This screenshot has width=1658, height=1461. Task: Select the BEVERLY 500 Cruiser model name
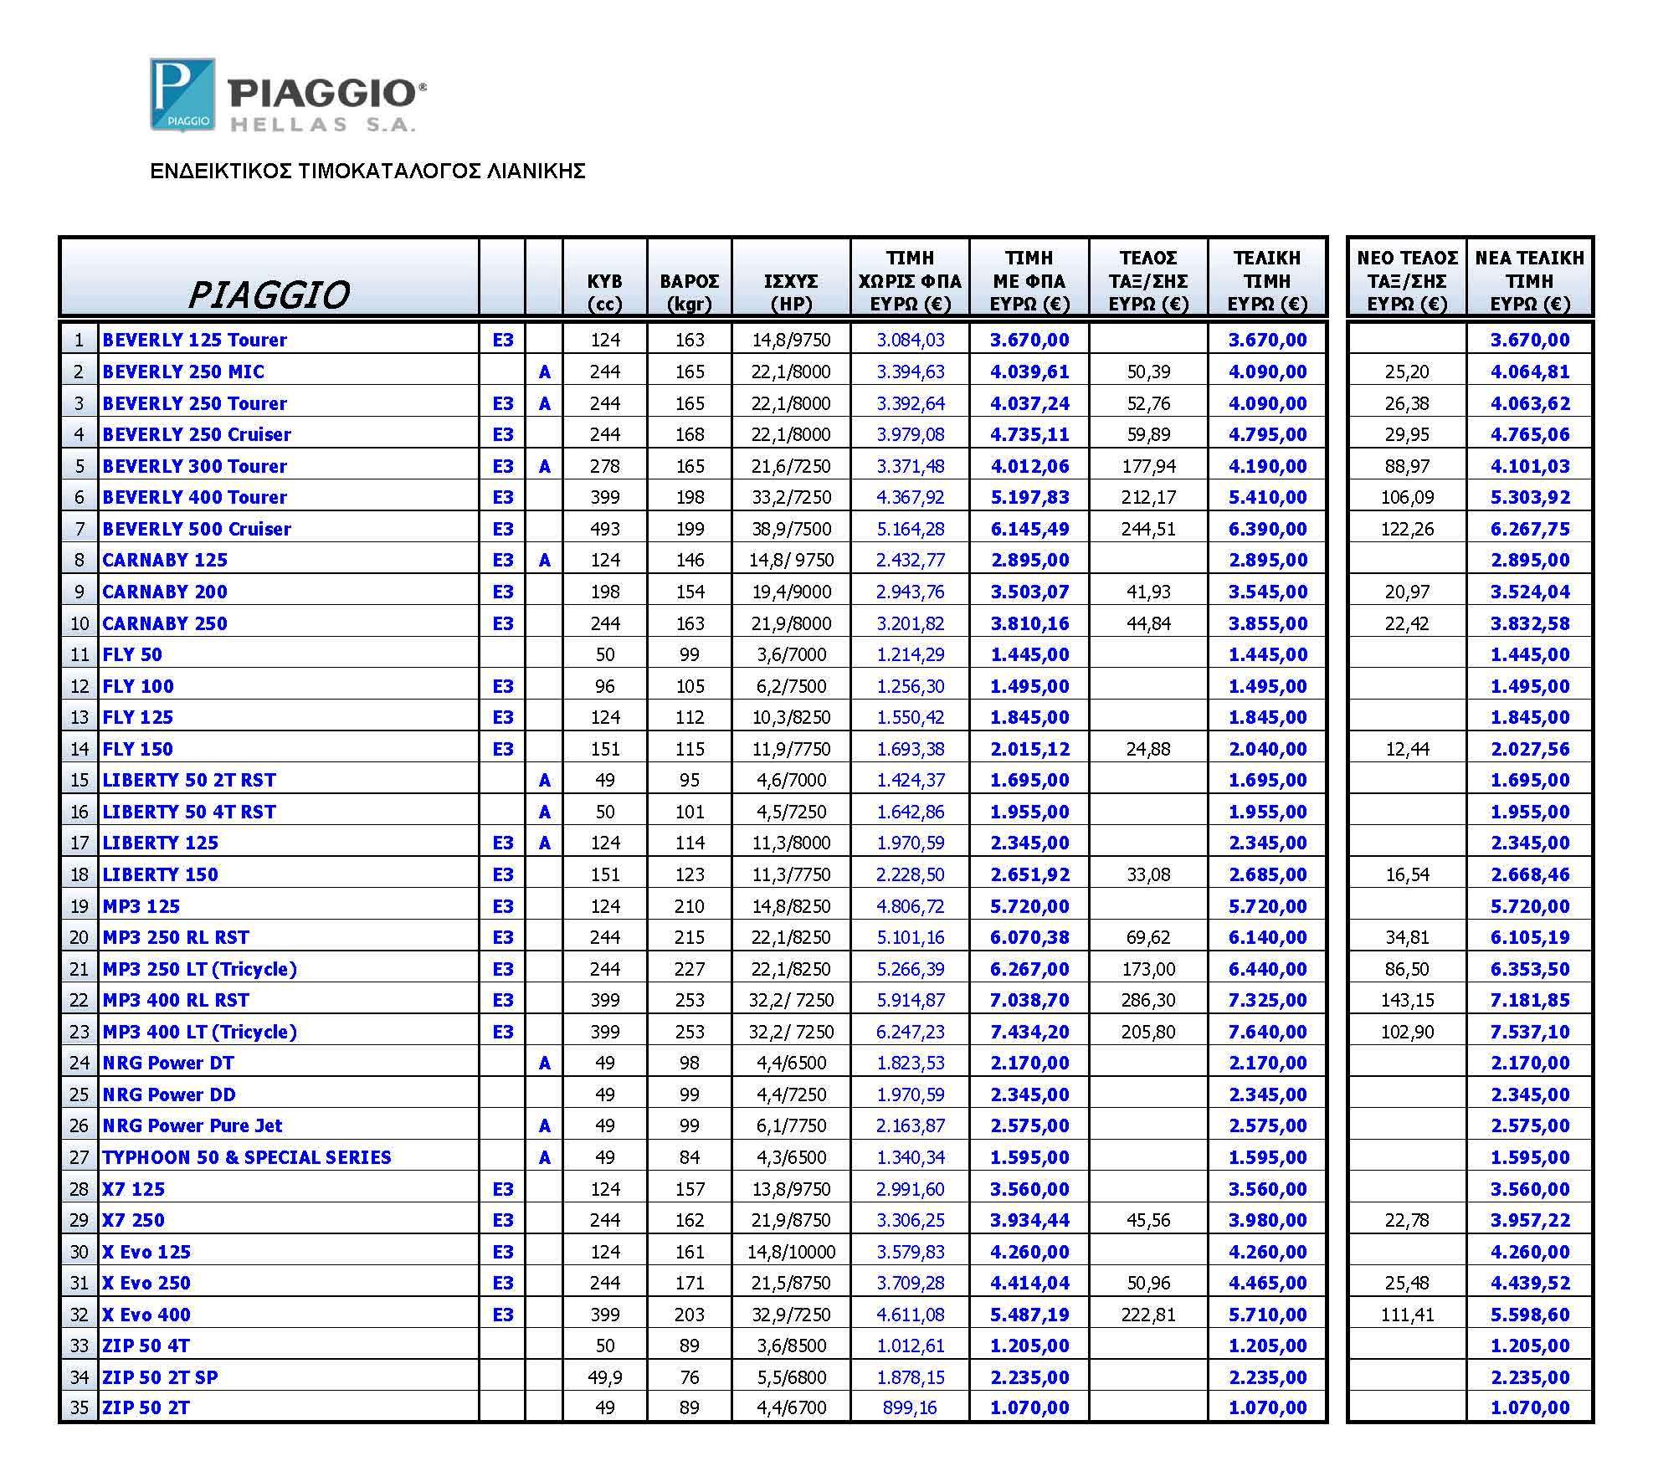197,529
